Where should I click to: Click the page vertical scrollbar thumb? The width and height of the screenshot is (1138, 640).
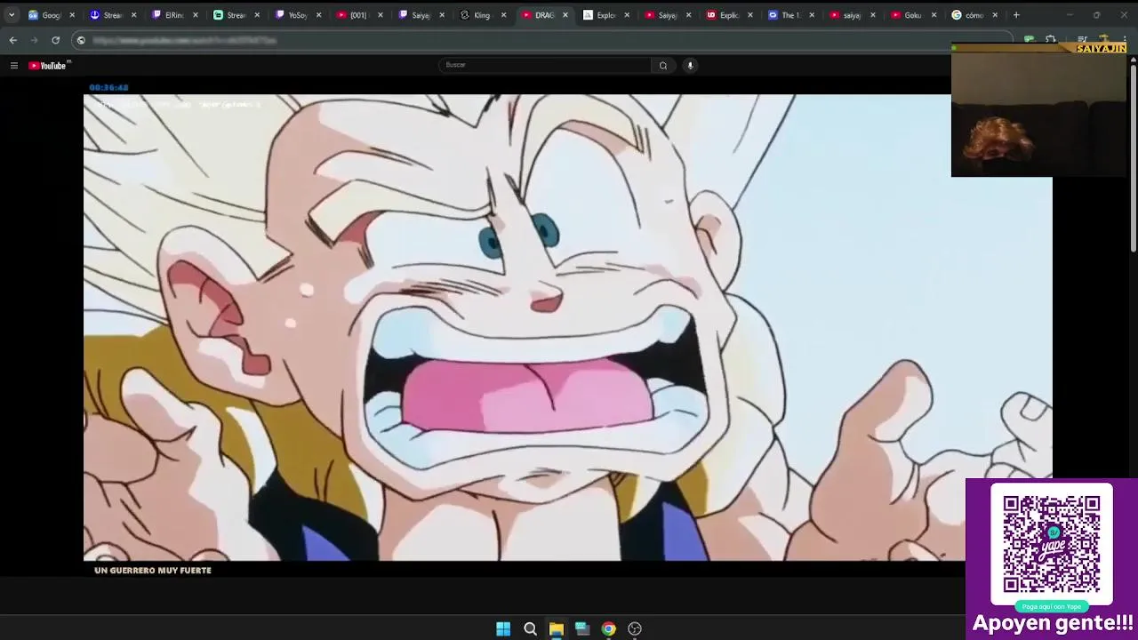(1134, 160)
